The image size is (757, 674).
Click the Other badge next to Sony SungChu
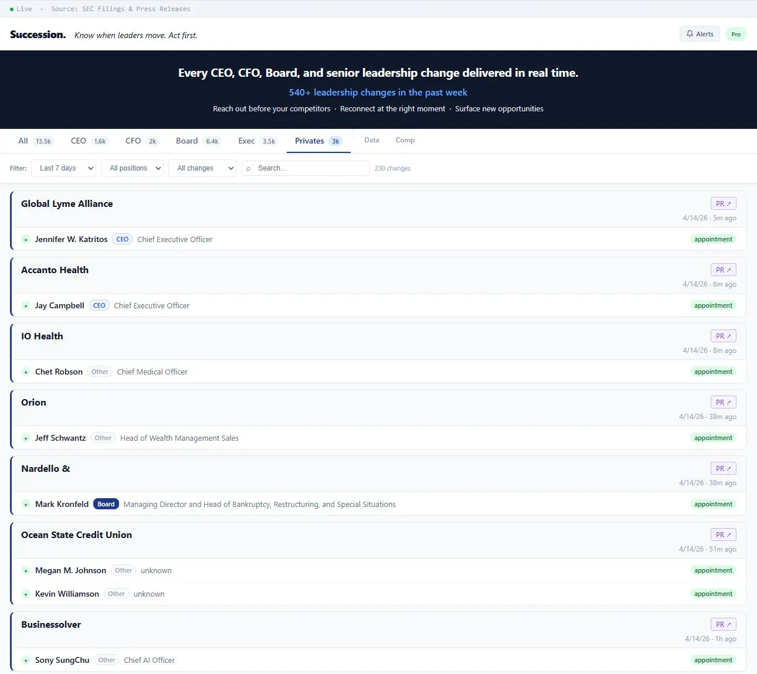(107, 660)
